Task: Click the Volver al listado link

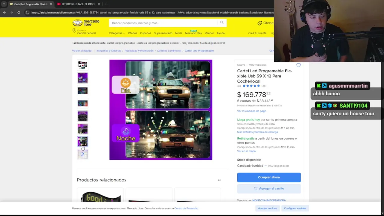Action: click(82, 51)
